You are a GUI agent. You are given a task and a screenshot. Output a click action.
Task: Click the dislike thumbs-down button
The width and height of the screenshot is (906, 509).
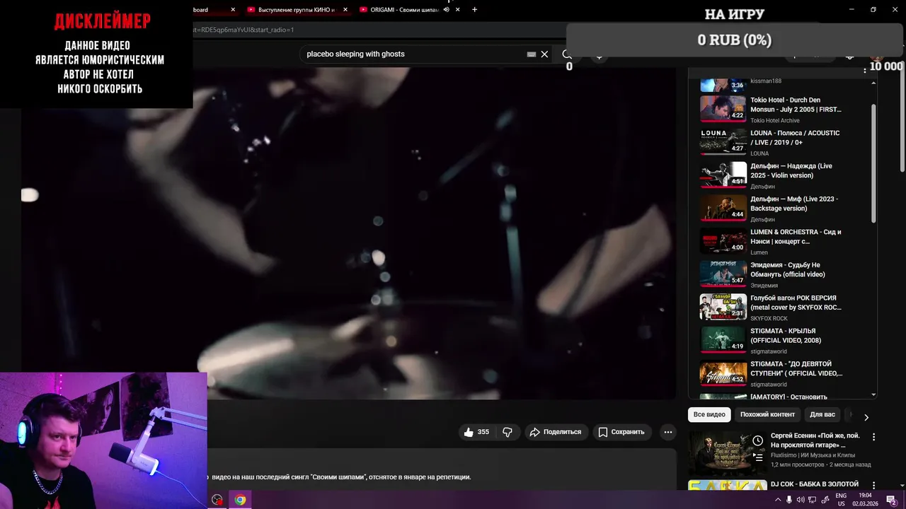(508, 432)
